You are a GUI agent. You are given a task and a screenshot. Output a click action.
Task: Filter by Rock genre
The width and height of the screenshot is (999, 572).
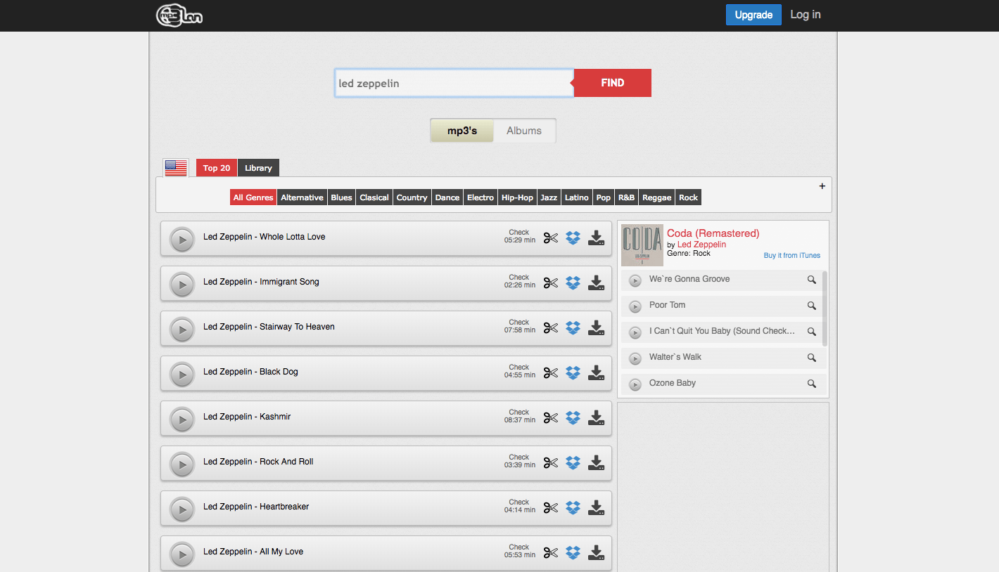click(x=688, y=197)
